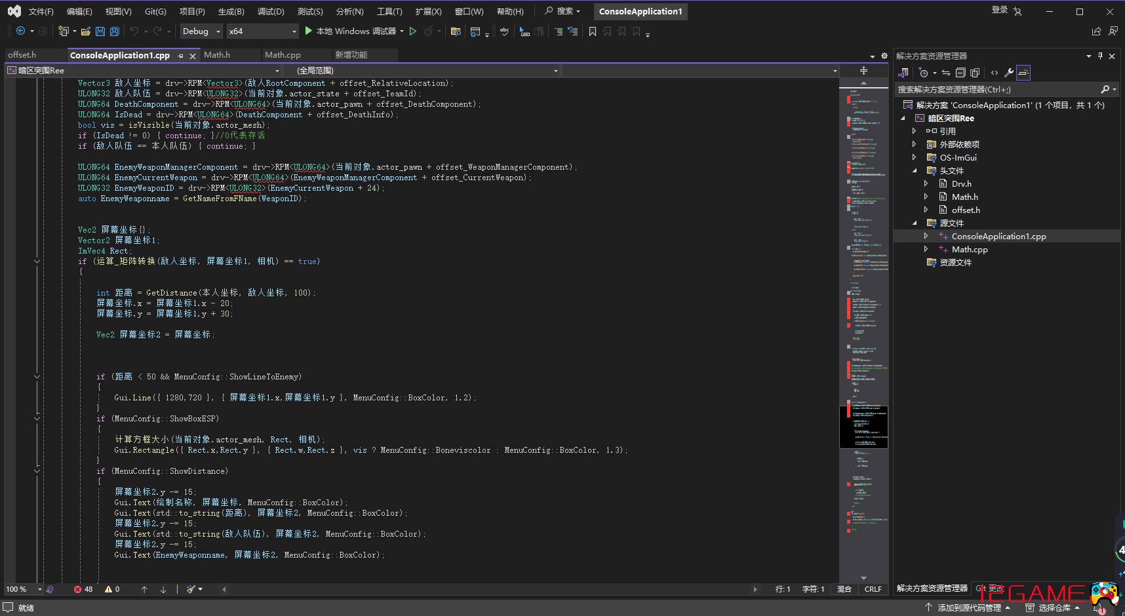Screen dimensions: 1125x616
Task: Click the split editor icon above the scrollbar
Action: point(863,70)
